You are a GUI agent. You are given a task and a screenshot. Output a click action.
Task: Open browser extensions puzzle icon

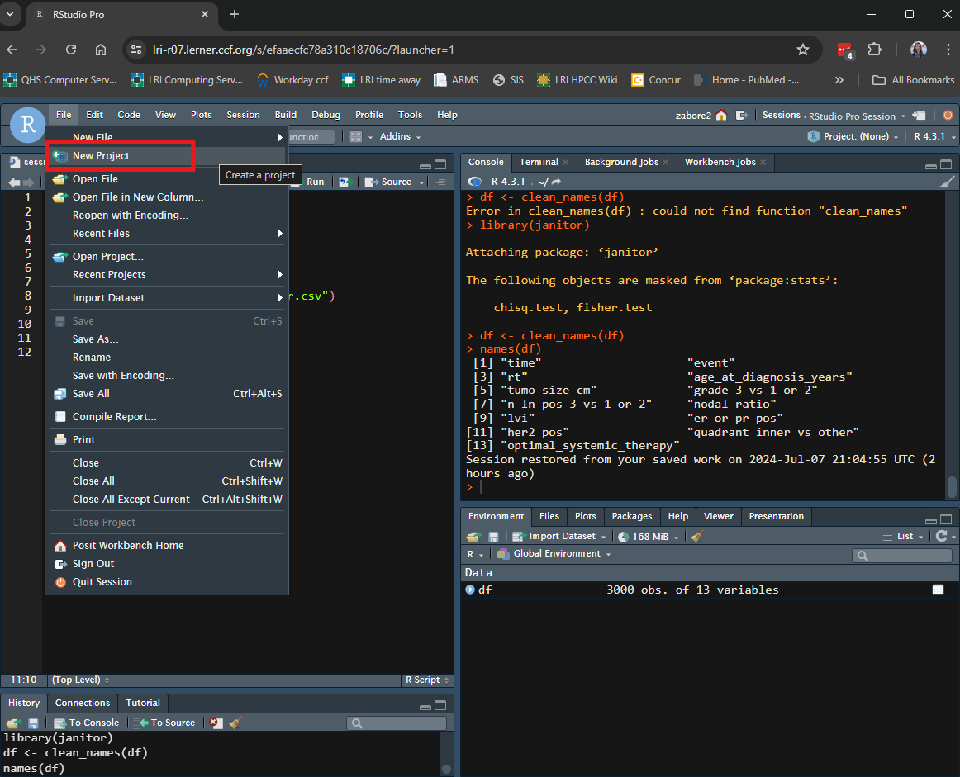point(874,50)
